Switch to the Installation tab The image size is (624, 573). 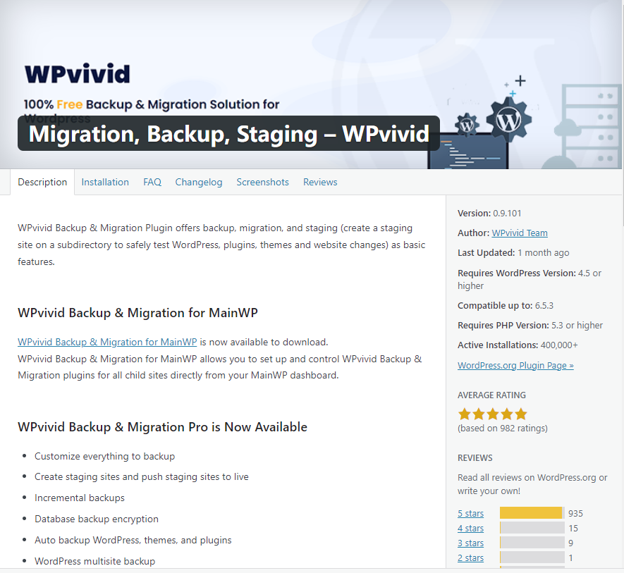[105, 182]
